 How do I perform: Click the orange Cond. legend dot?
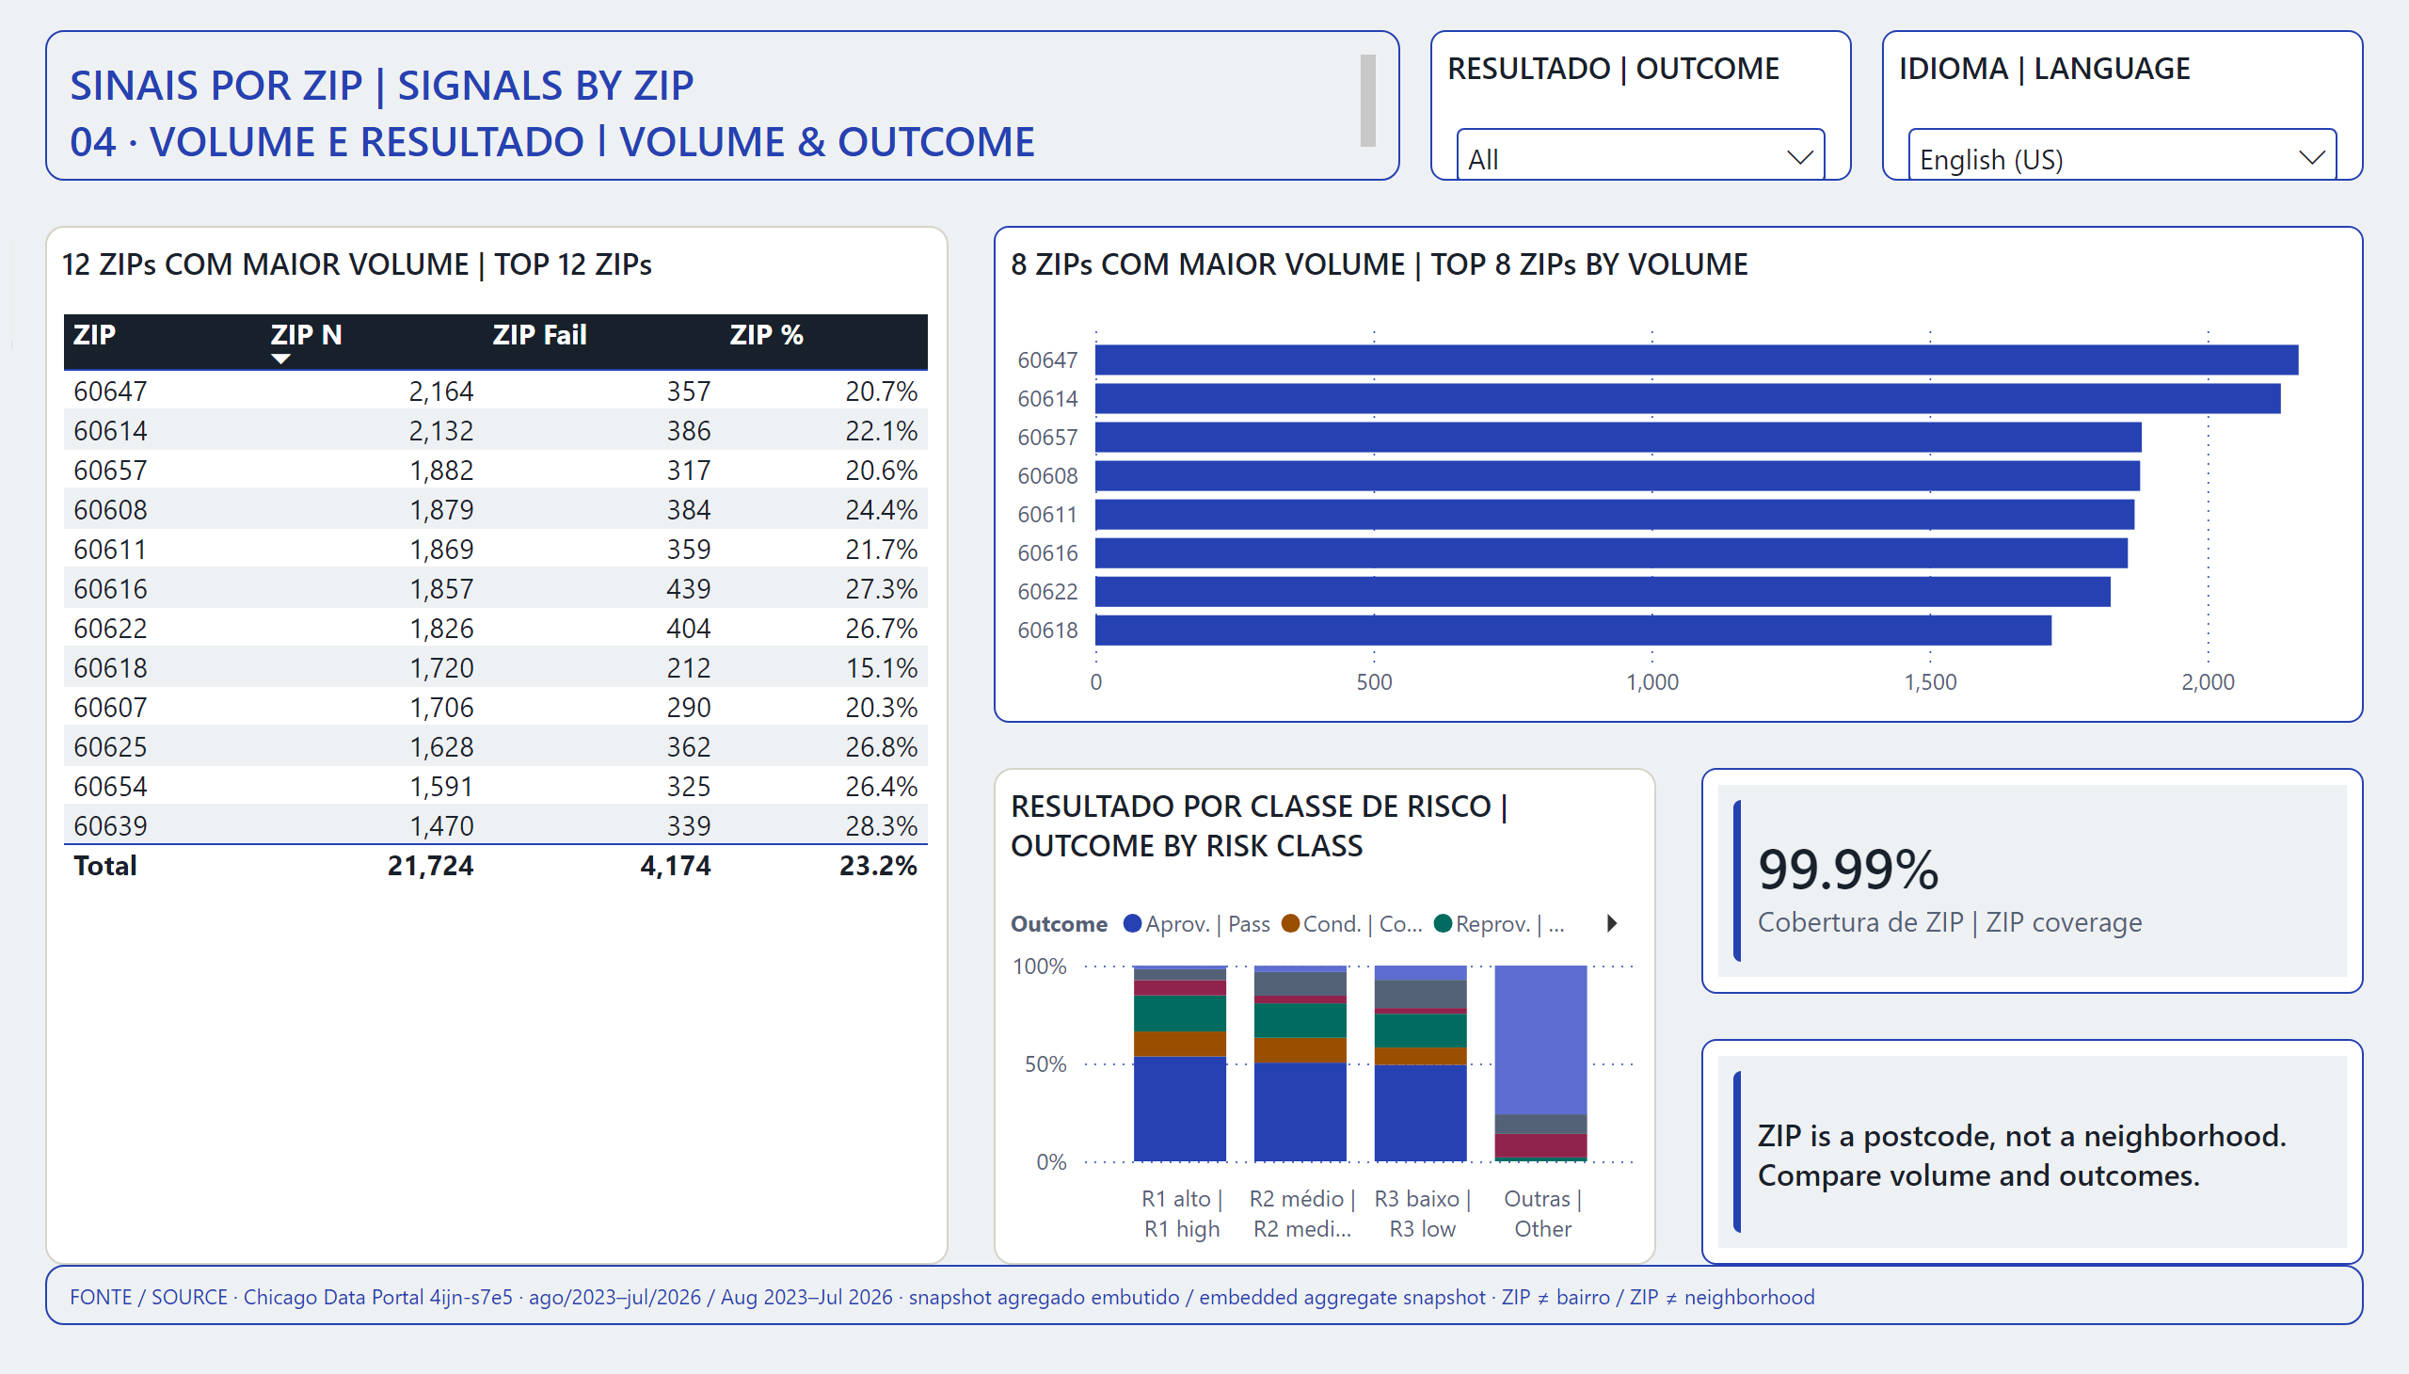click(1290, 923)
